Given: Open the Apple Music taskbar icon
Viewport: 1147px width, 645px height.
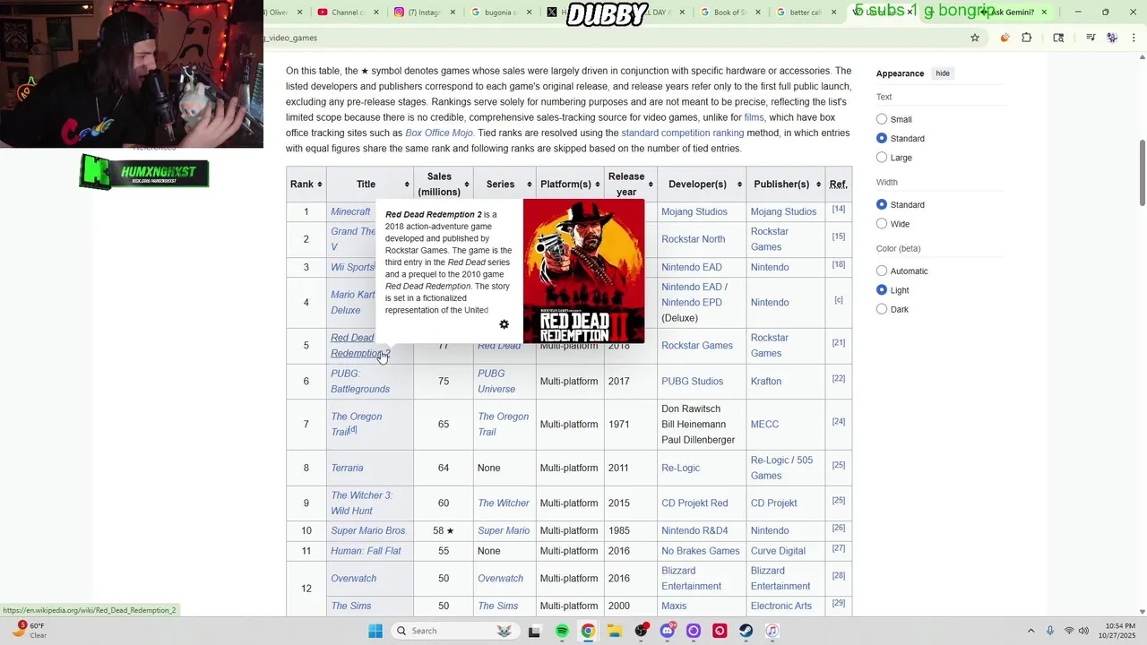Looking at the screenshot, I should click(x=772, y=631).
